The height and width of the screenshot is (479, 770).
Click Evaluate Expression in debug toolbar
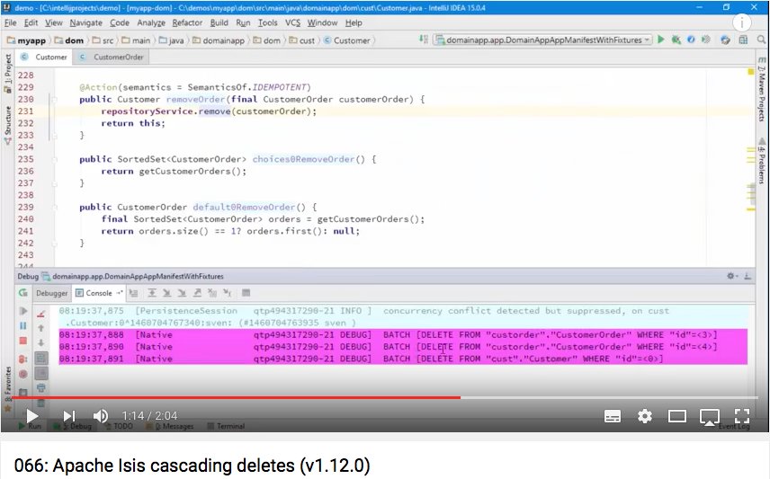pyautogui.click(x=246, y=293)
